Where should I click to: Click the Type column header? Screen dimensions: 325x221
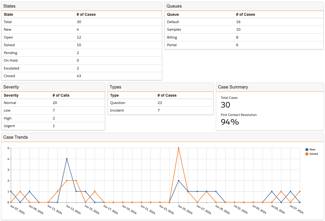(x=114, y=95)
